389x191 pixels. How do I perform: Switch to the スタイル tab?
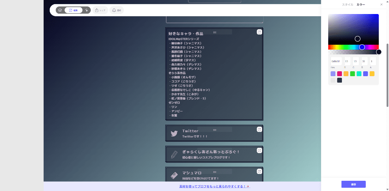347,5
